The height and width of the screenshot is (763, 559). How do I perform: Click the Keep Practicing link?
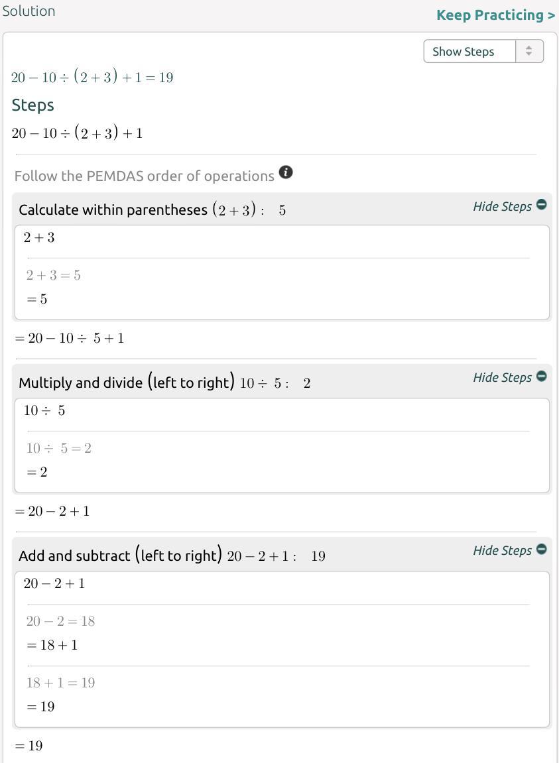click(495, 15)
